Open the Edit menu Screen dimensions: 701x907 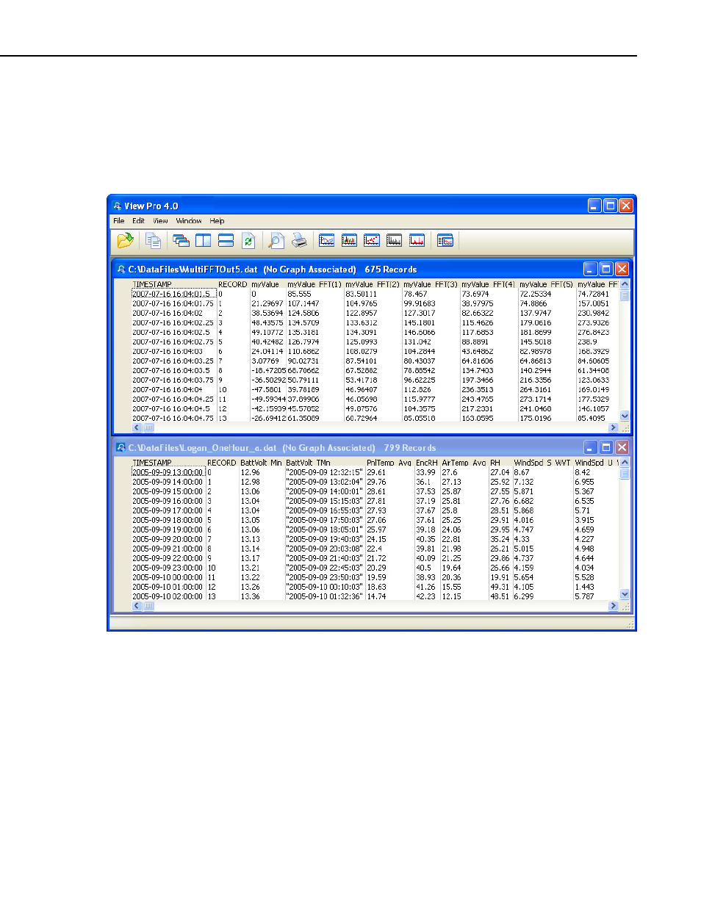coord(138,220)
